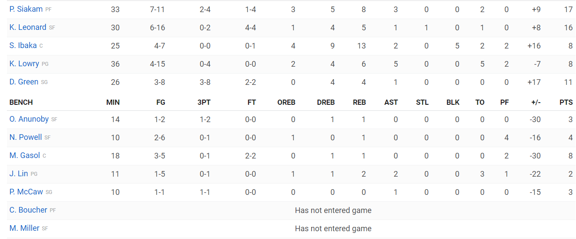Click the MIN column header

click(113, 103)
